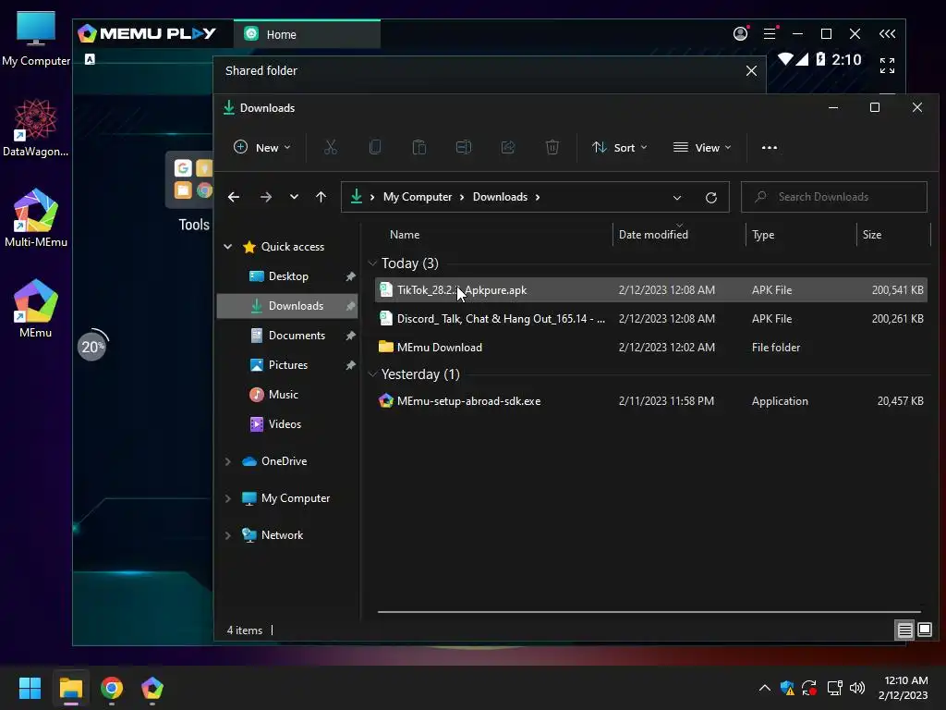Open MEmu Play account profile icon
The image size is (946, 710).
pyautogui.click(x=740, y=34)
